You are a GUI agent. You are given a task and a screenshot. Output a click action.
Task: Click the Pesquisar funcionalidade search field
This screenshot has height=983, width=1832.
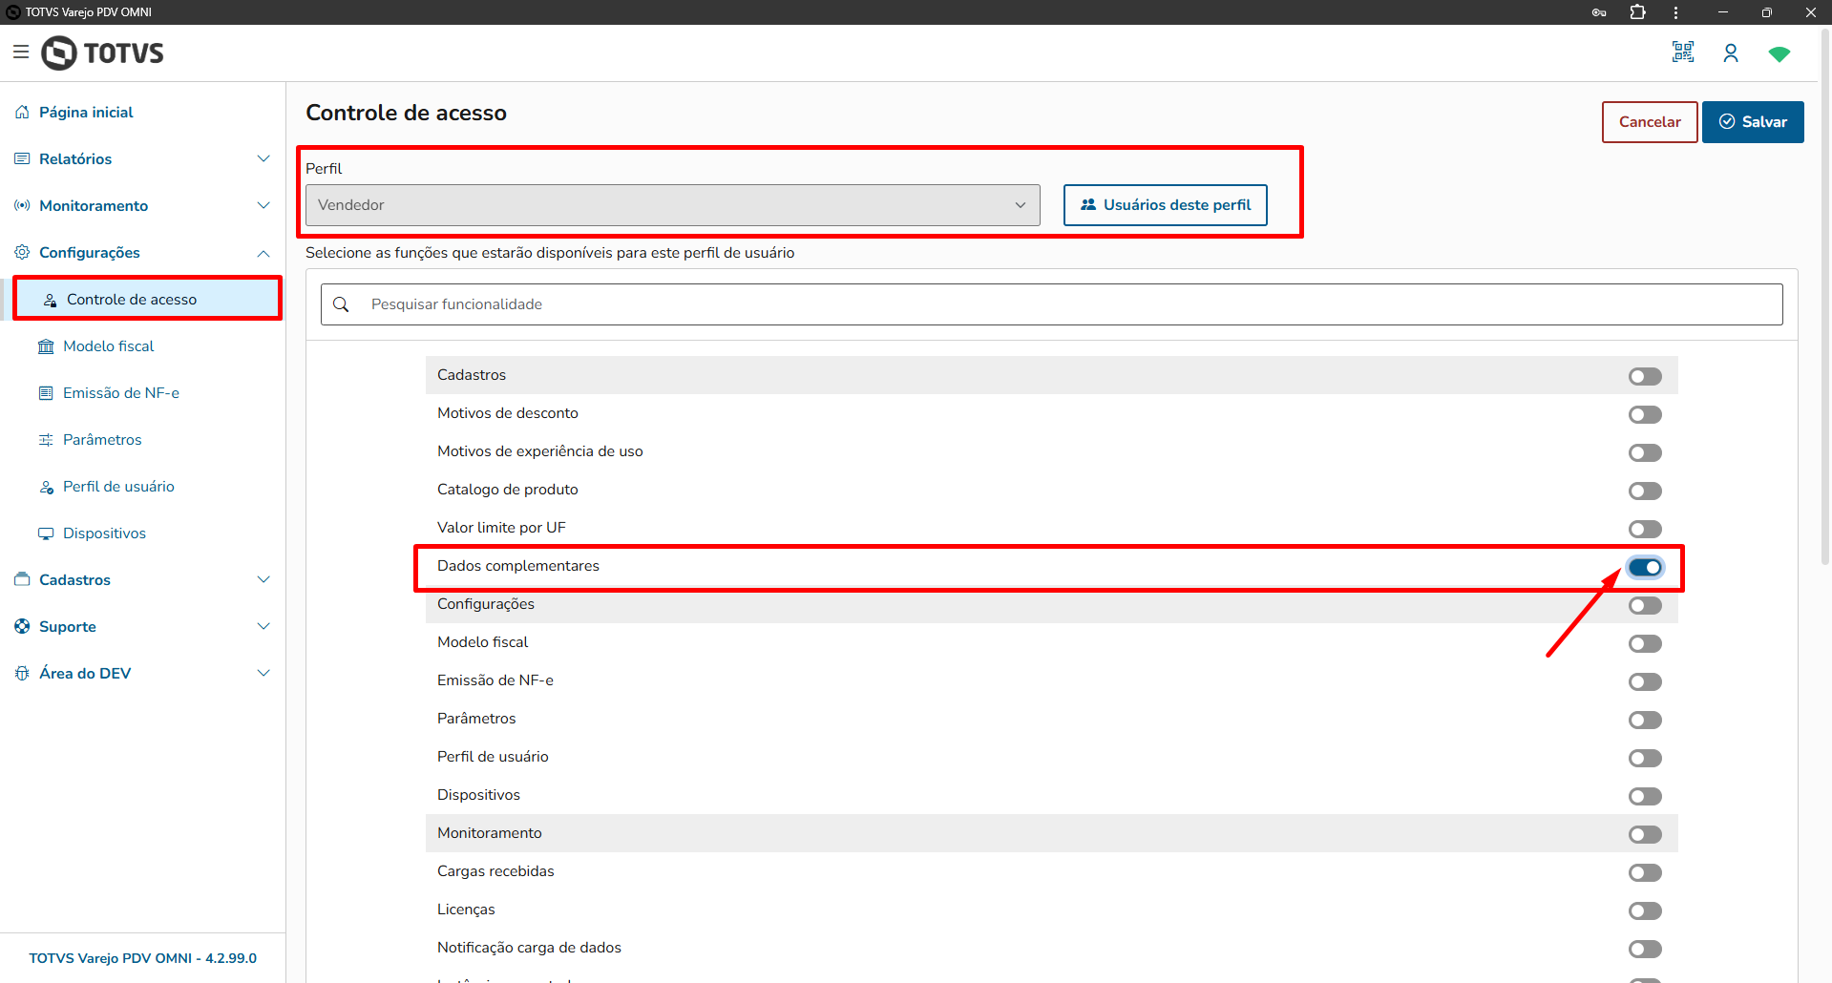click(1051, 304)
